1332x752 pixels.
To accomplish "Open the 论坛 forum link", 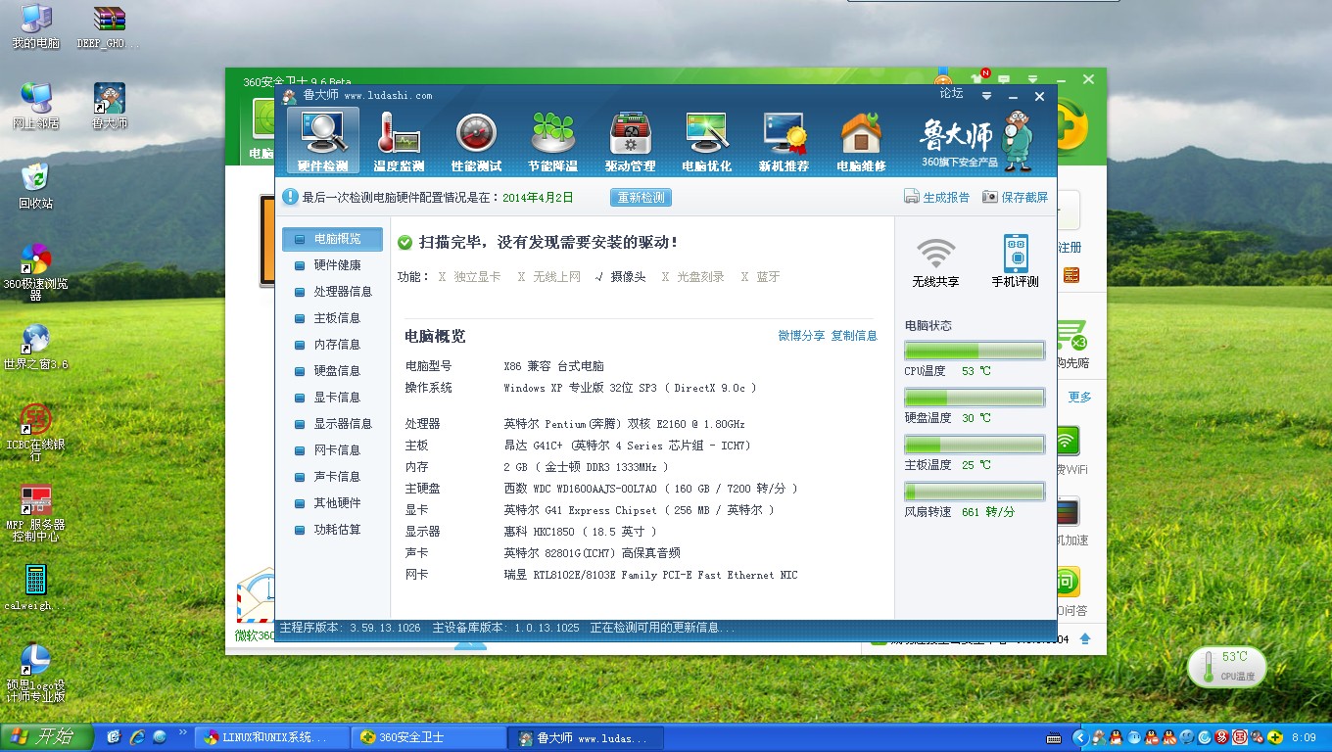I will [x=952, y=94].
